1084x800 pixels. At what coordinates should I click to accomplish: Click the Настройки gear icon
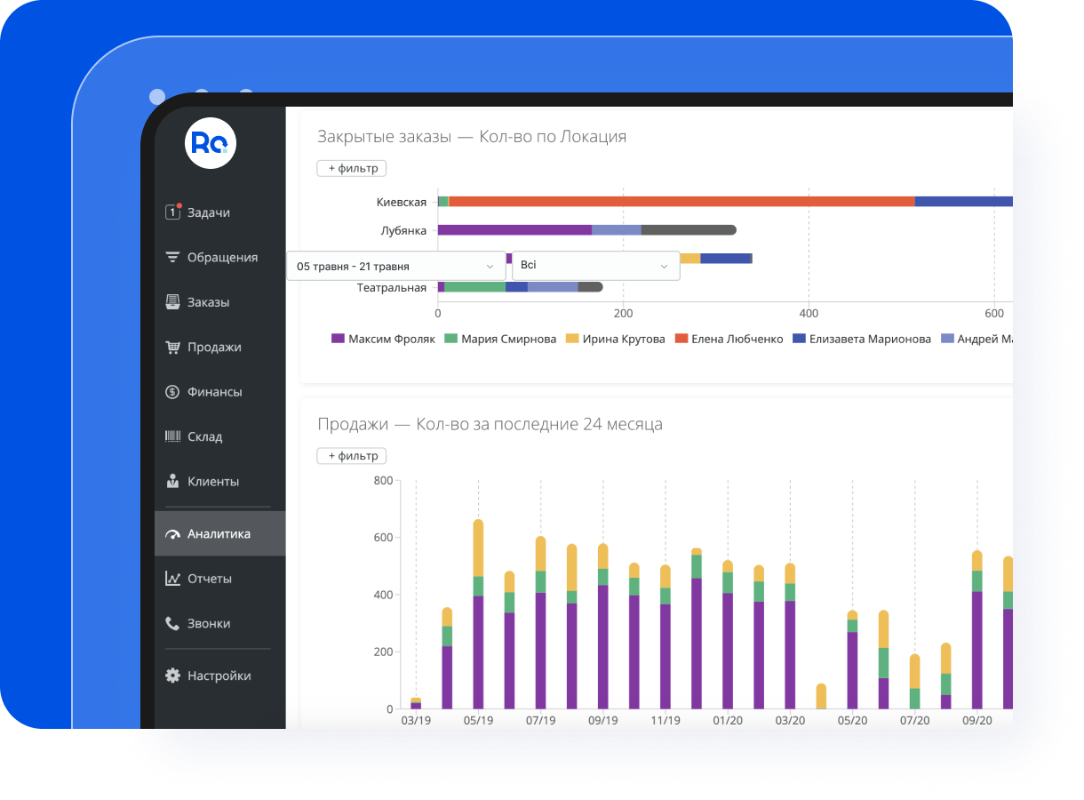pyautogui.click(x=172, y=676)
